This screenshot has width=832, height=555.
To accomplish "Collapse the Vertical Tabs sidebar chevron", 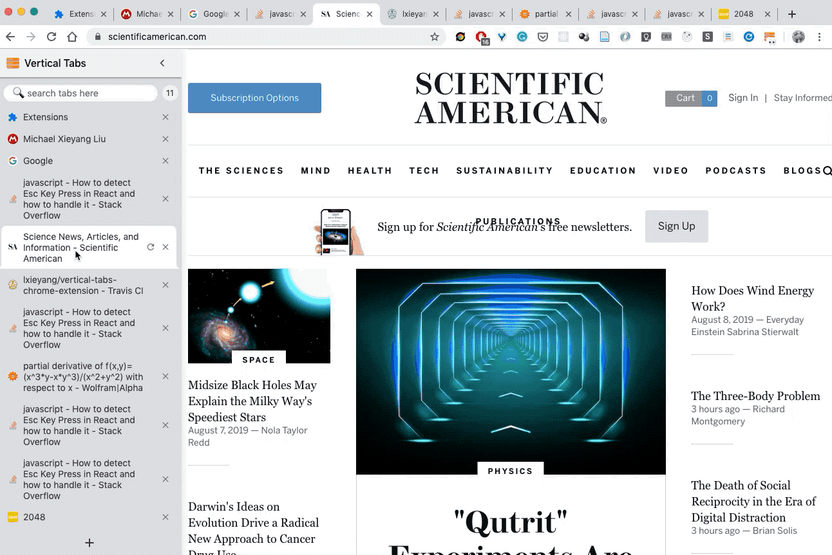I will [162, 63].
